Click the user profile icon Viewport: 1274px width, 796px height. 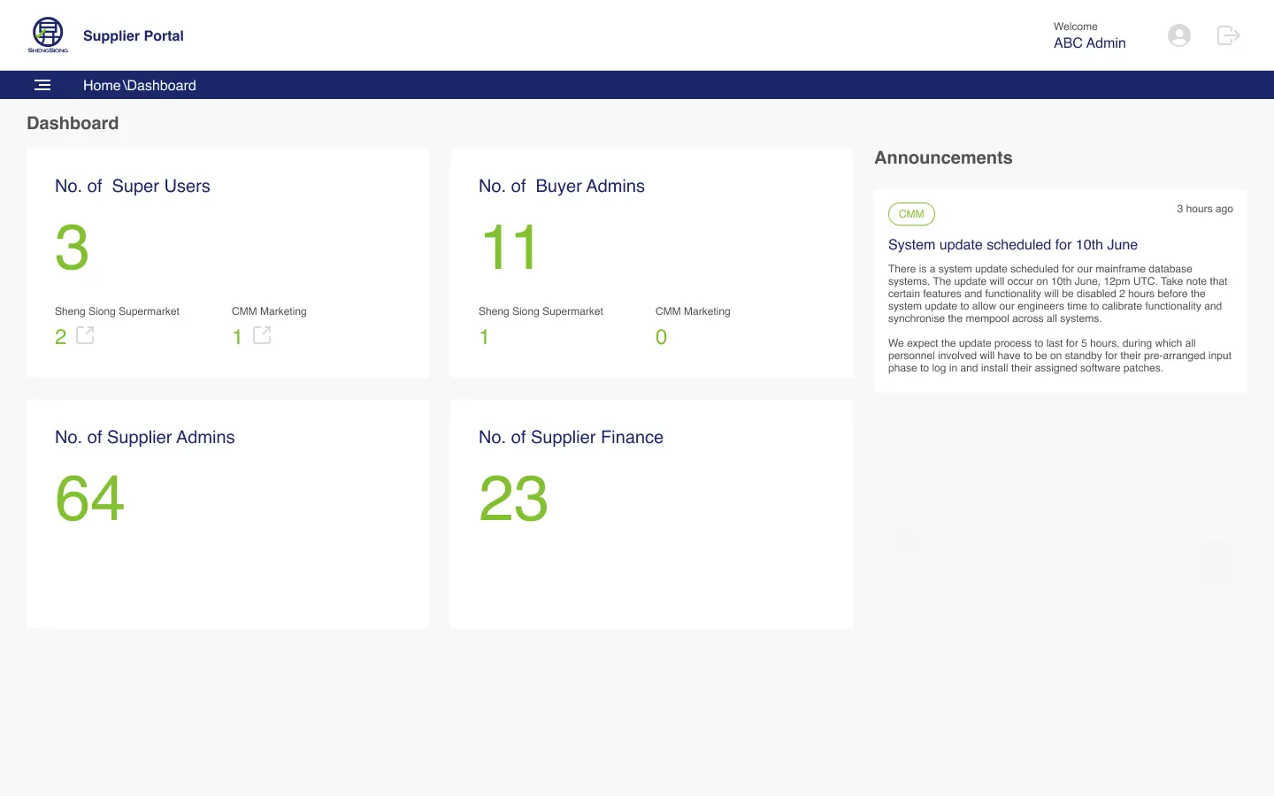(1178, 35)
